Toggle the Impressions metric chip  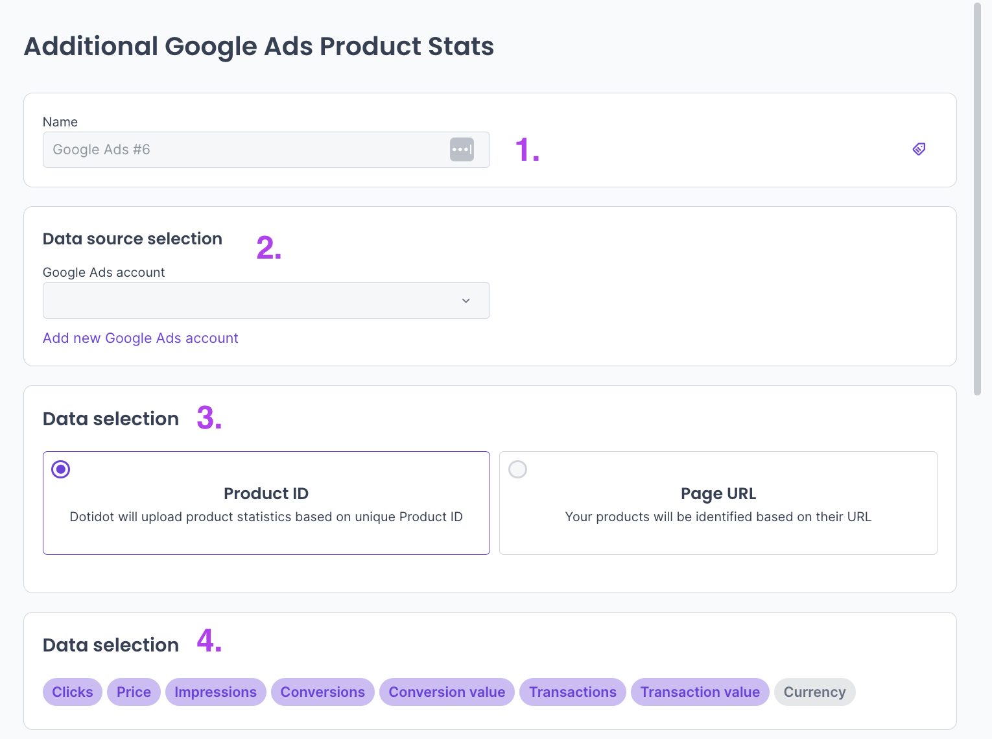coord(215,692)
